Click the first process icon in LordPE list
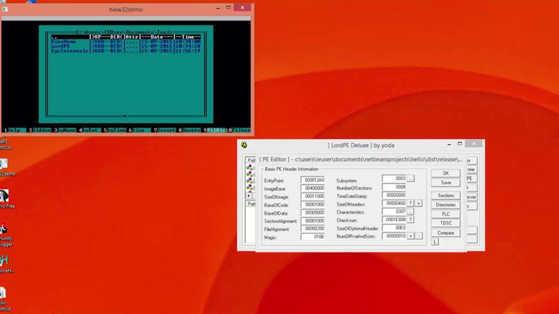 tap(249, 167)
